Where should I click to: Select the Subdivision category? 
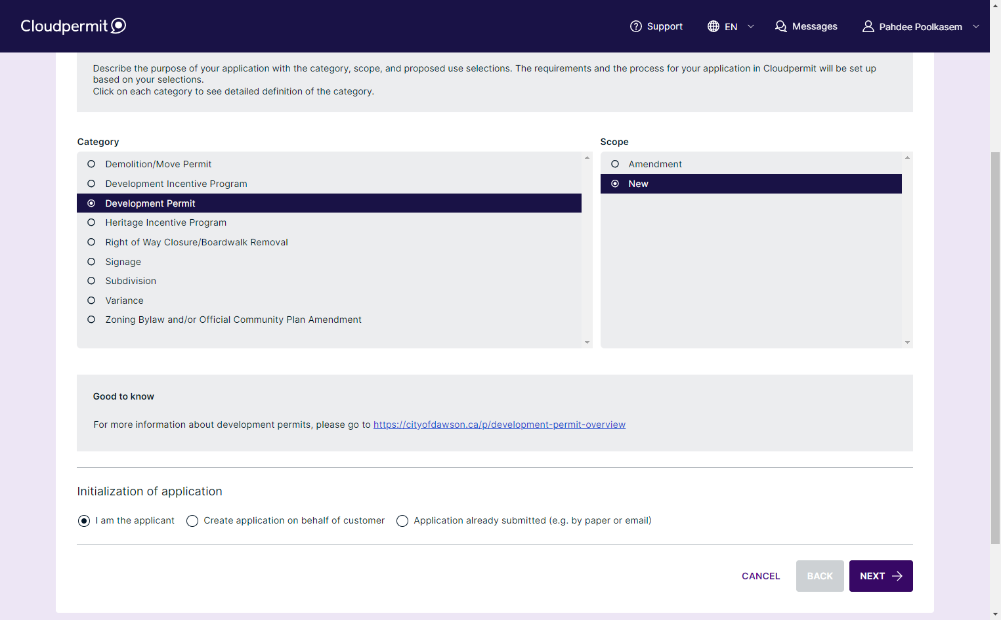click(x=329, y=281)
